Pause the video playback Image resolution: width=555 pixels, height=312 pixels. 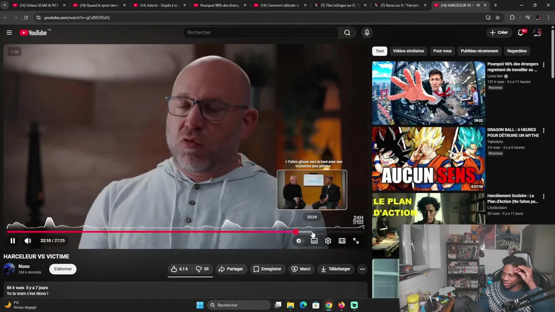(13, 241)
